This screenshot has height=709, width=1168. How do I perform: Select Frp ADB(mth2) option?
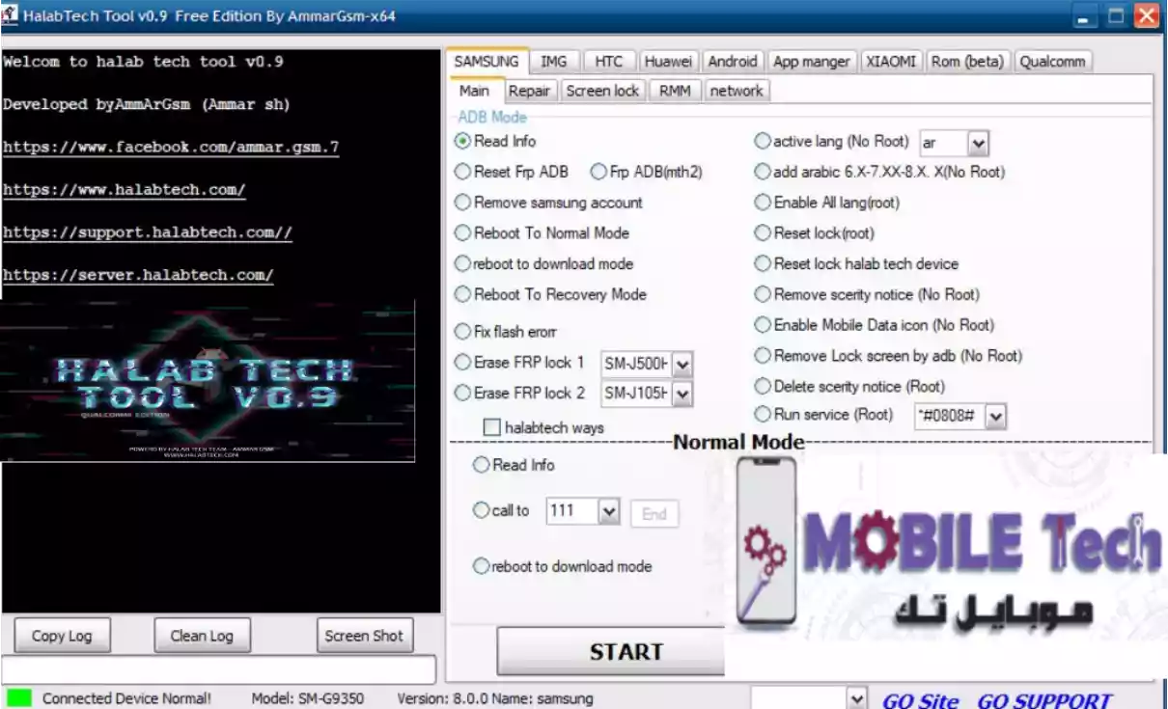647,172
